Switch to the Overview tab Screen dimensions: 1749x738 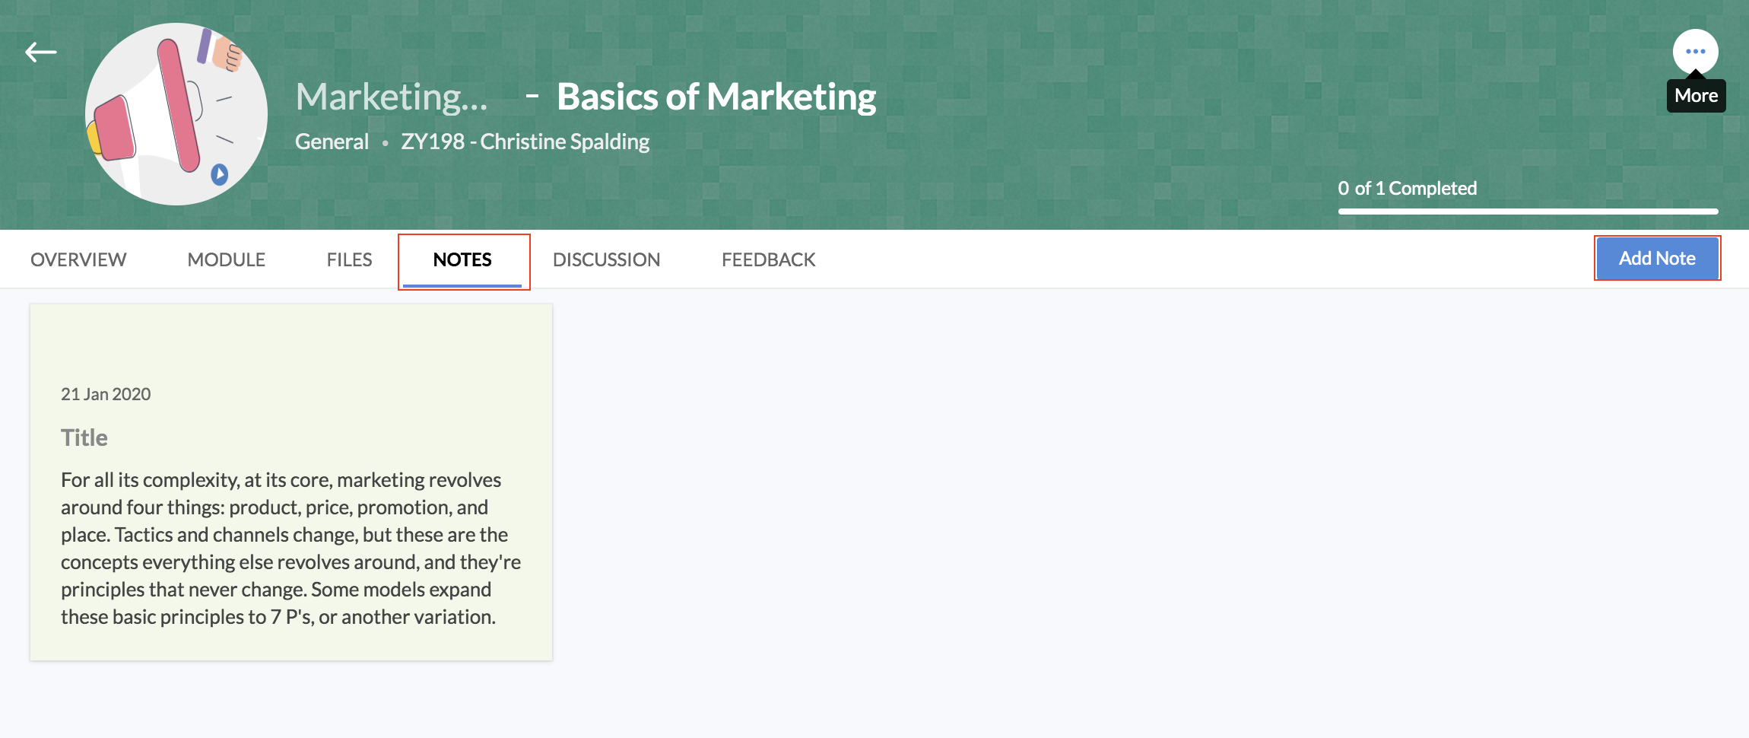[x=78, y=259]
